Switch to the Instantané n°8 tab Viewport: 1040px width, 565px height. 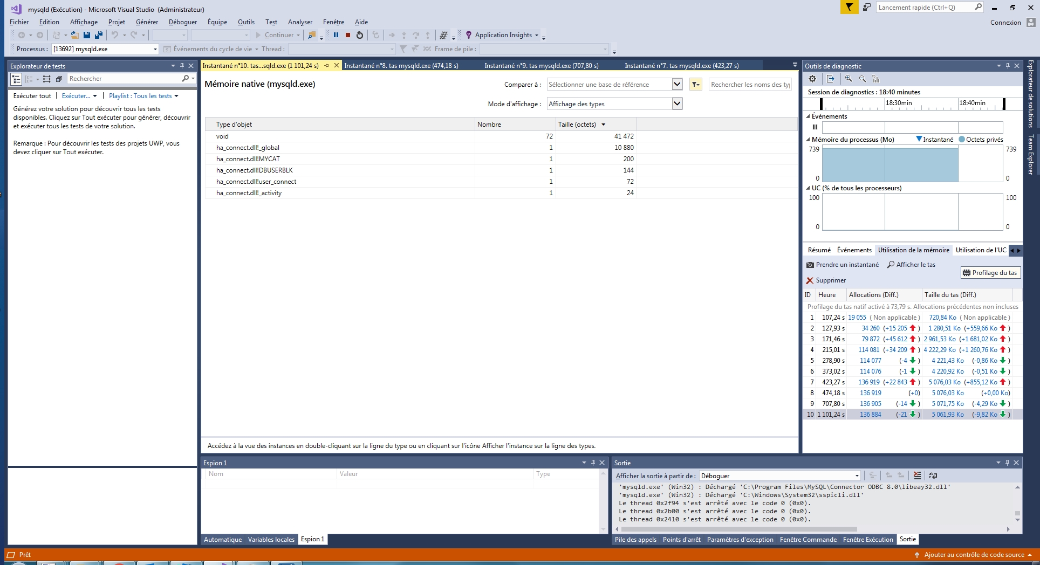pos(401,66)
